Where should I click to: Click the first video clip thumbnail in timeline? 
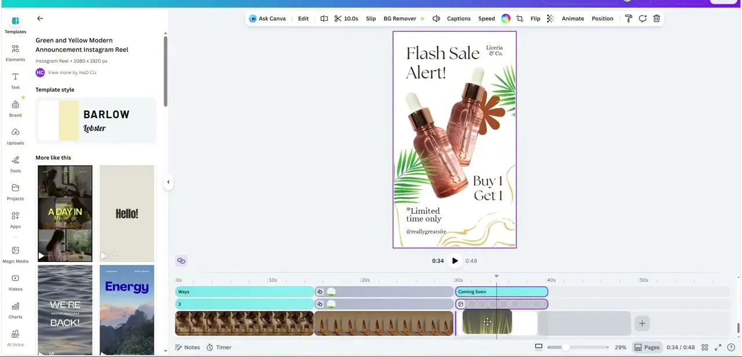(245, 323)
